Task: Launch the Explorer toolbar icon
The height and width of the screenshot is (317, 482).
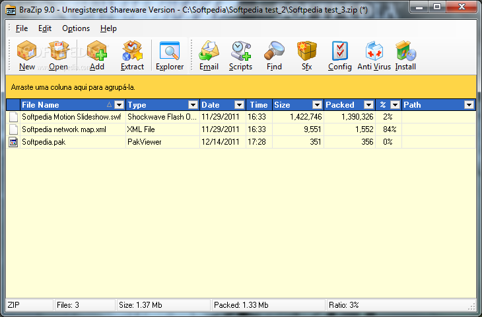Action: (170, 55)
